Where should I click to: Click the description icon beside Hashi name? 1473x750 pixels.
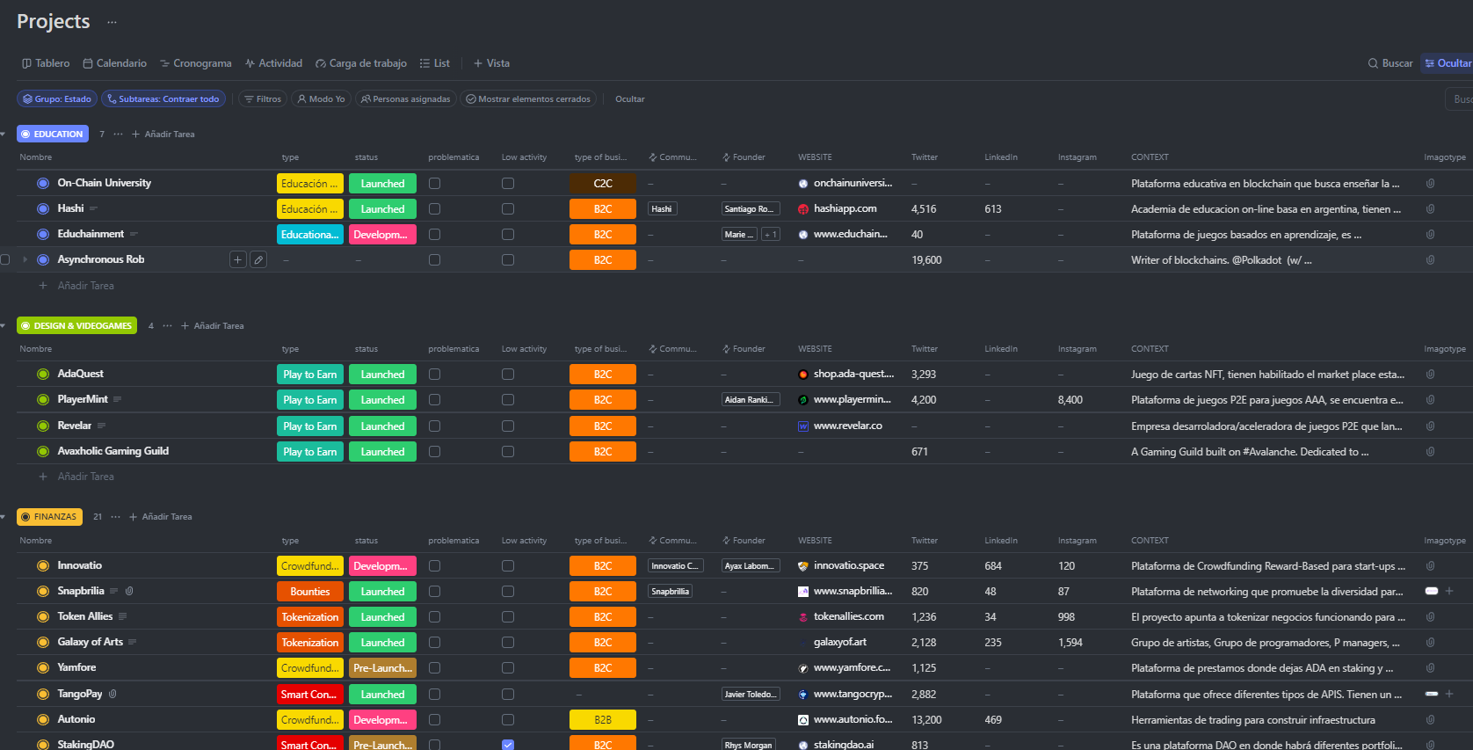[x=93, y=208]
